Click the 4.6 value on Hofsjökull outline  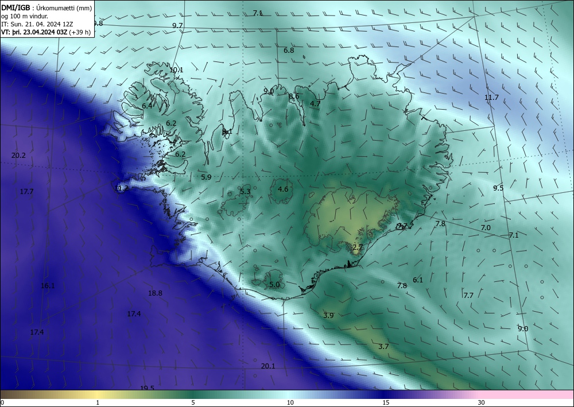click(283, 189)
